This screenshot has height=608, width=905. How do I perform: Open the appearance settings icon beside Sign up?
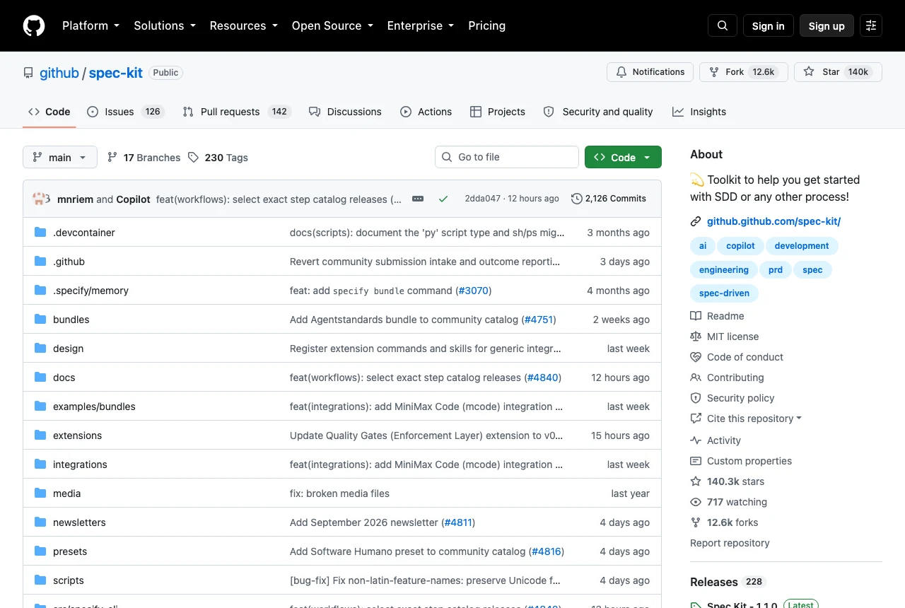[x=871, y=25]
